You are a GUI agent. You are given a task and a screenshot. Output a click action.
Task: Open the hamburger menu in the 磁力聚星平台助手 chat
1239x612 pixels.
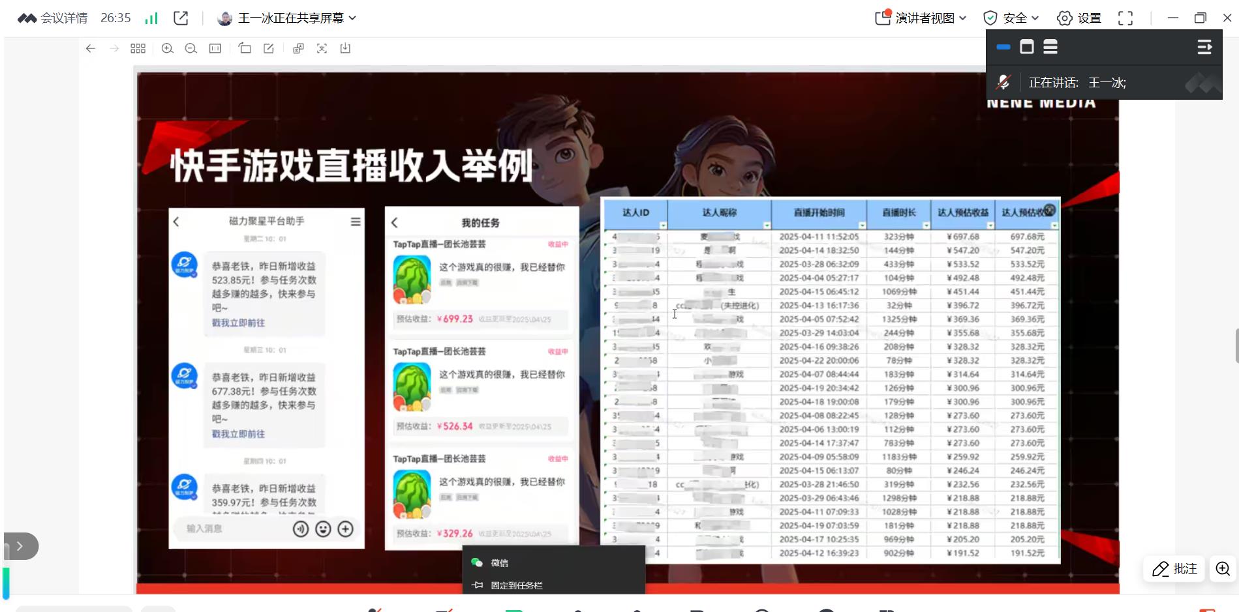click(356, 222)
